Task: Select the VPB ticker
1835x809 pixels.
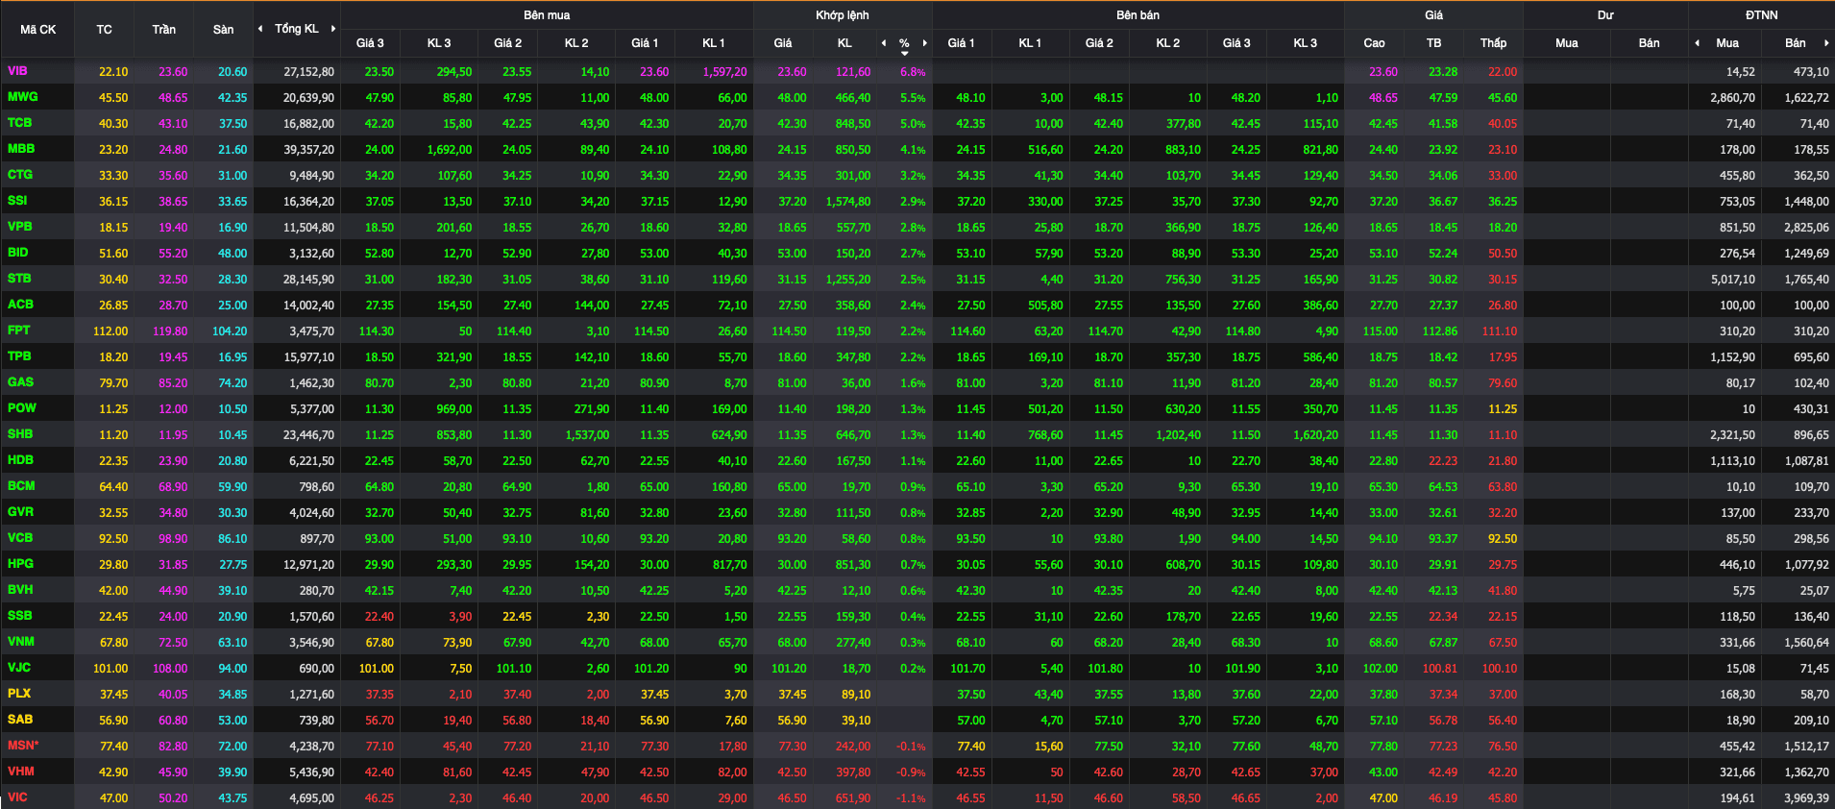Action: click(20, 227)
